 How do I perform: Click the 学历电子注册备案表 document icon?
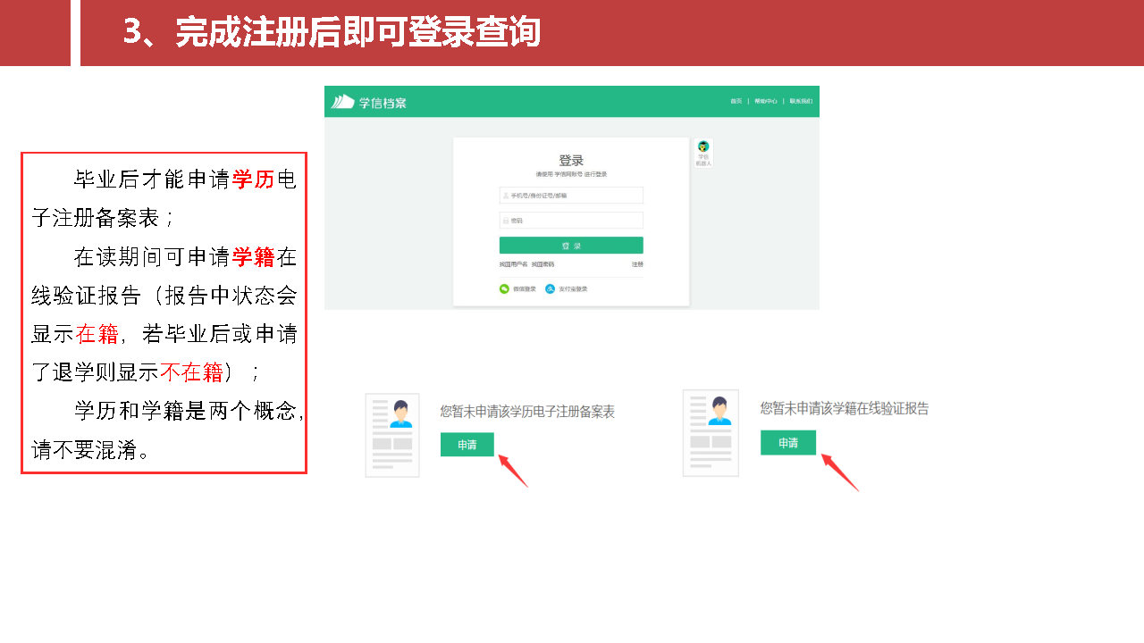[x=392, y=435]
